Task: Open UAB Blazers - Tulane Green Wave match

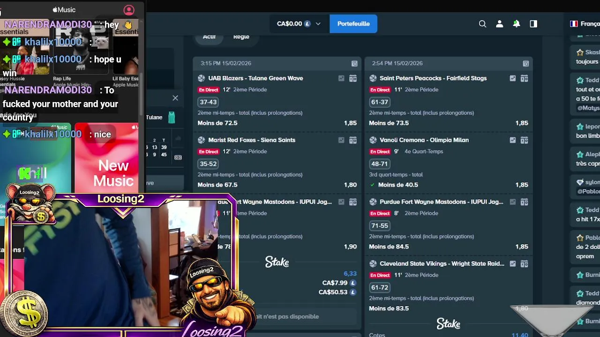Action: (255, 78)
